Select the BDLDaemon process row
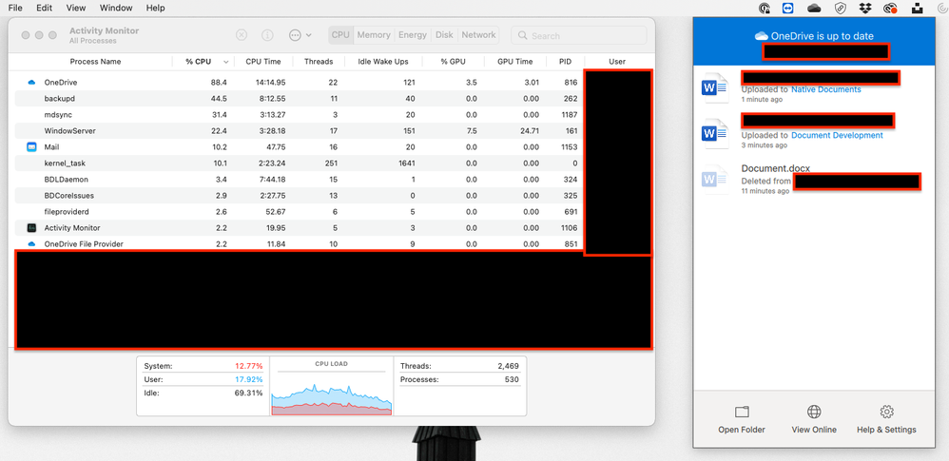Viewport: 949px width, 461px height. point(300,180)
